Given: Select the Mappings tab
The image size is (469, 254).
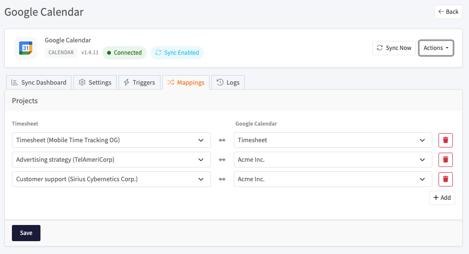Looking at the screenshot, I should click(186, 82).
